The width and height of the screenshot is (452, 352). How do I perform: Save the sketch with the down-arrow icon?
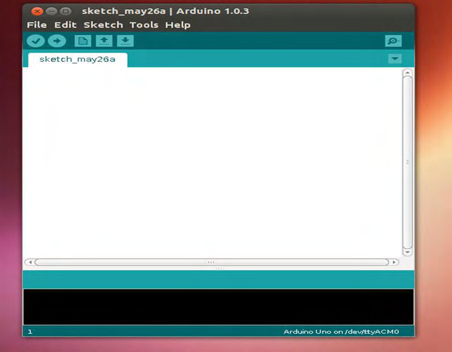point(126,41)
